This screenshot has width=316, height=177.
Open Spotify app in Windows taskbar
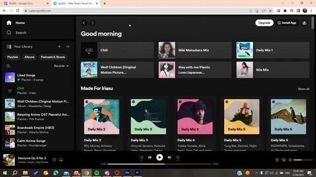tap(97, 173)
